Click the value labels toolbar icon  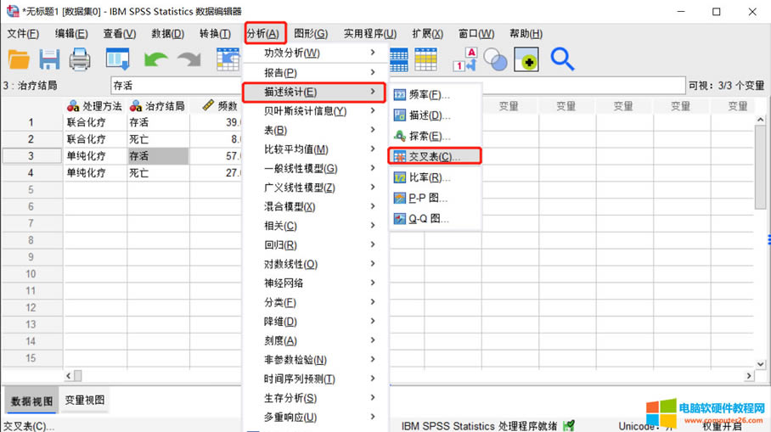pos(465,59)
